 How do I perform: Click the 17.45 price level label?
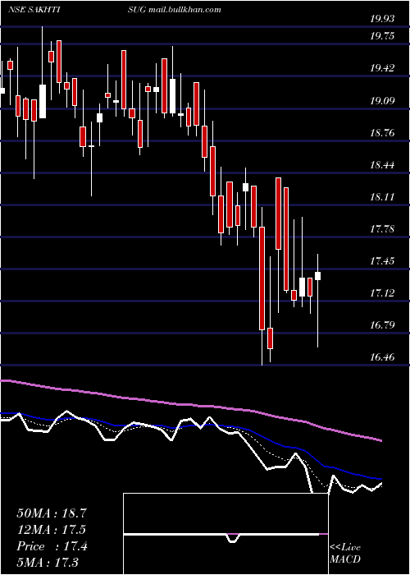pyautogui.click(x=382, y=260)
